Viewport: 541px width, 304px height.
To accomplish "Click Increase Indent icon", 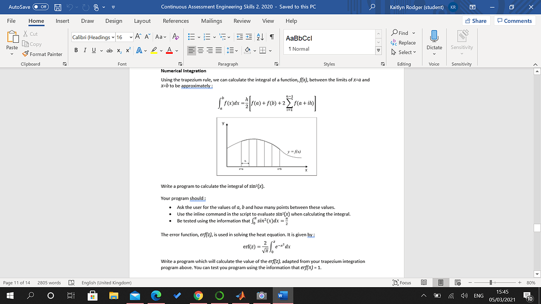I will 249,37.
